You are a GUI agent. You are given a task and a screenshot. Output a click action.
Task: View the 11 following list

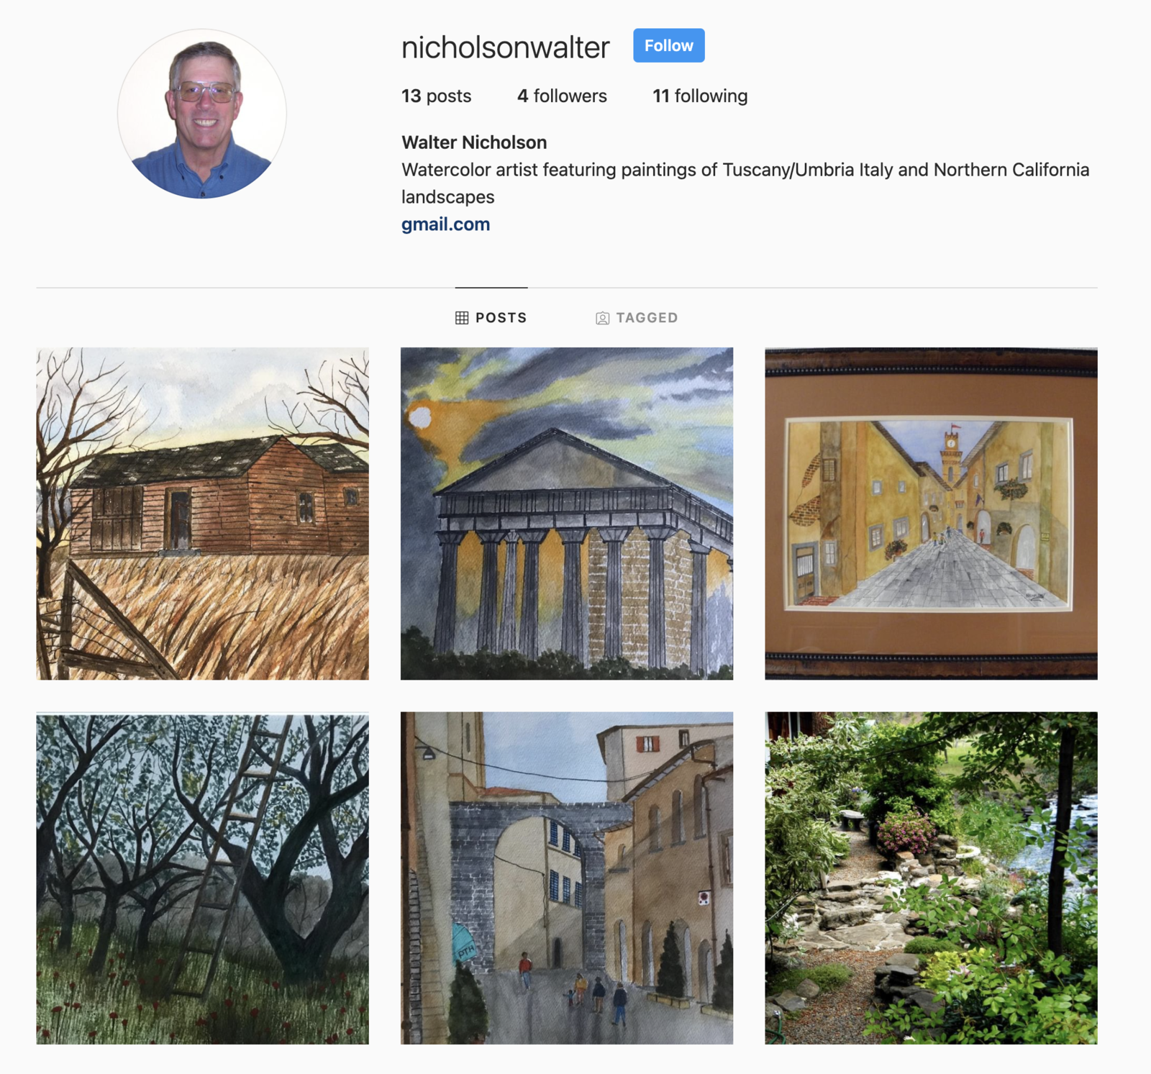pyautogui.click(x=700, y=96)
